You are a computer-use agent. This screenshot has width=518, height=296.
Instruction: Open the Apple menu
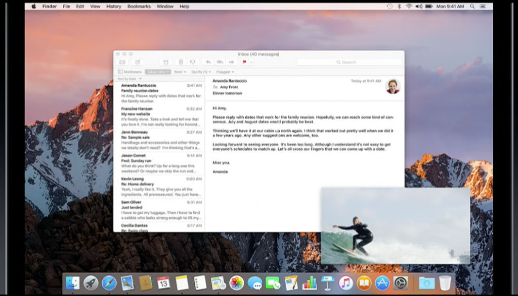(x=34, y=6)
